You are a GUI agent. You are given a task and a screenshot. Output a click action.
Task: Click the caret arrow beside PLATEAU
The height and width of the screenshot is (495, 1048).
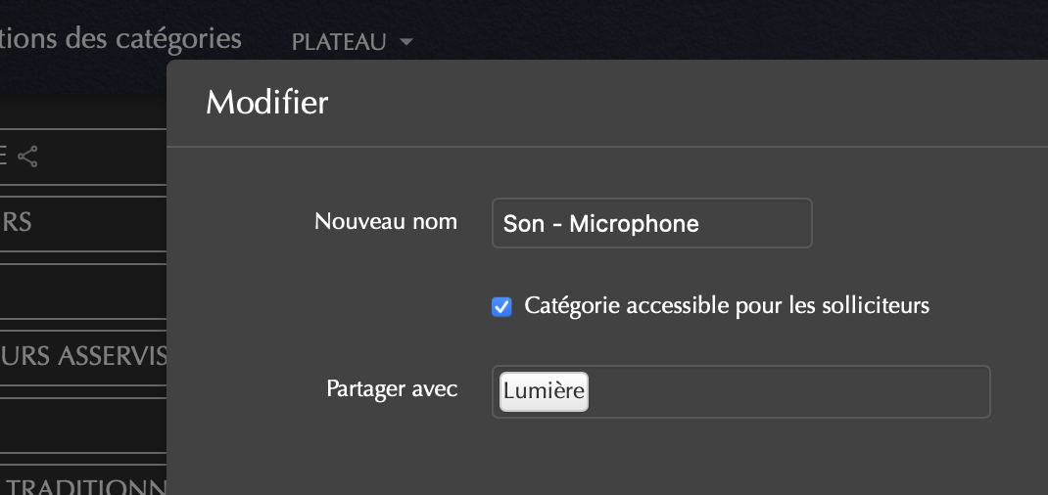[x=405, y=42]
